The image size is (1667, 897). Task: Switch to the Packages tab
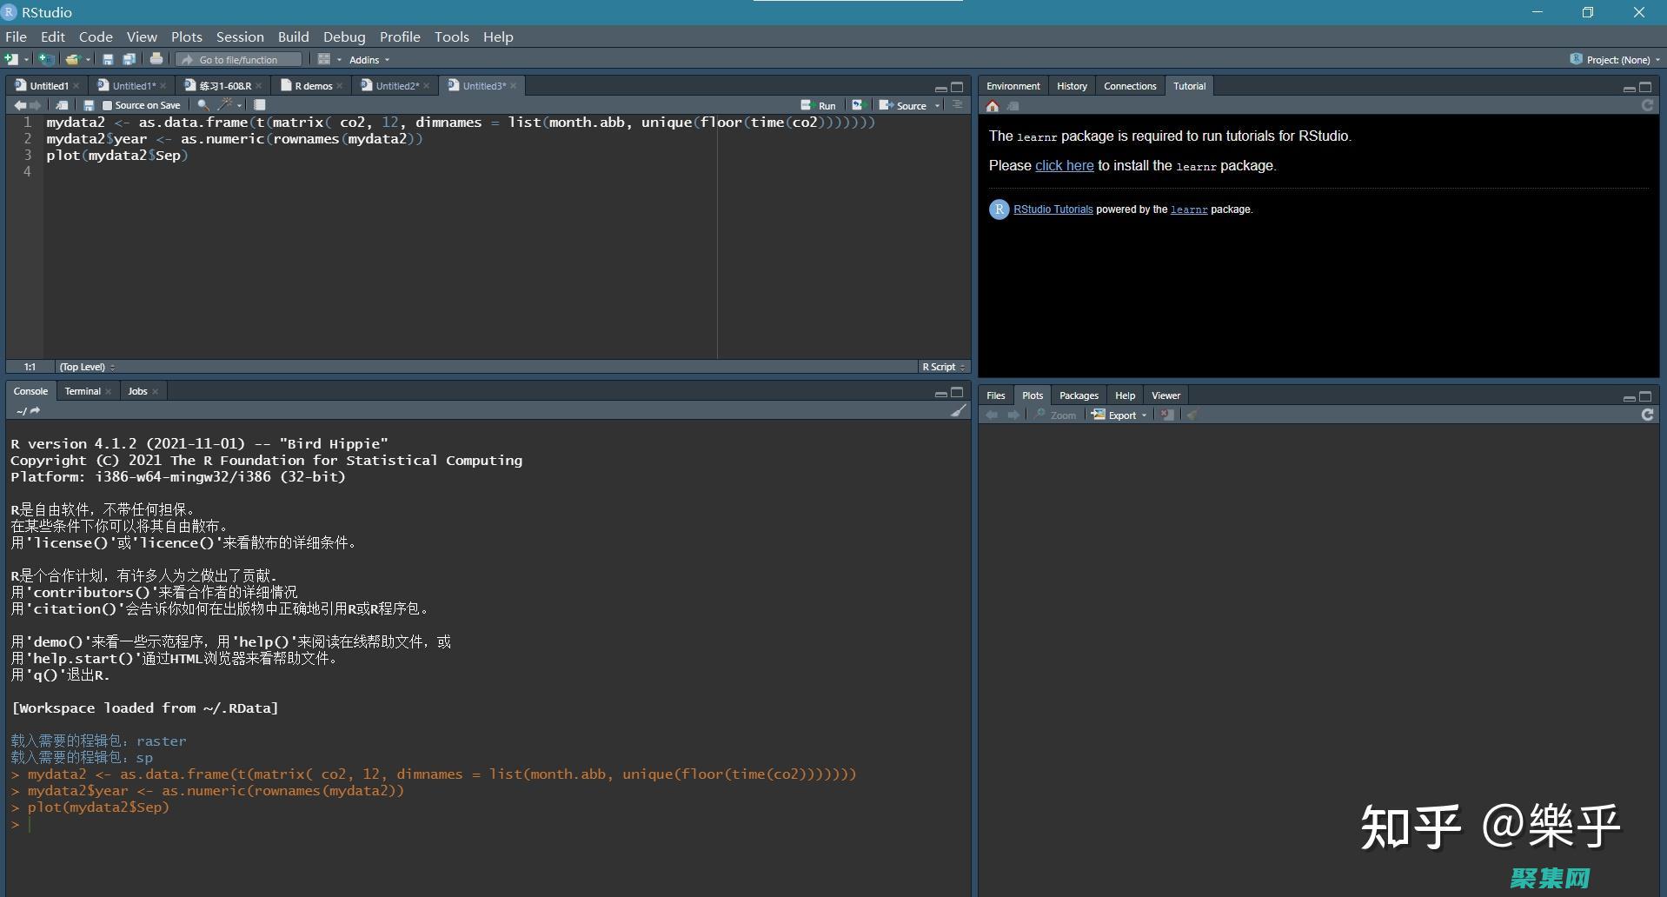coord(1079,395)
